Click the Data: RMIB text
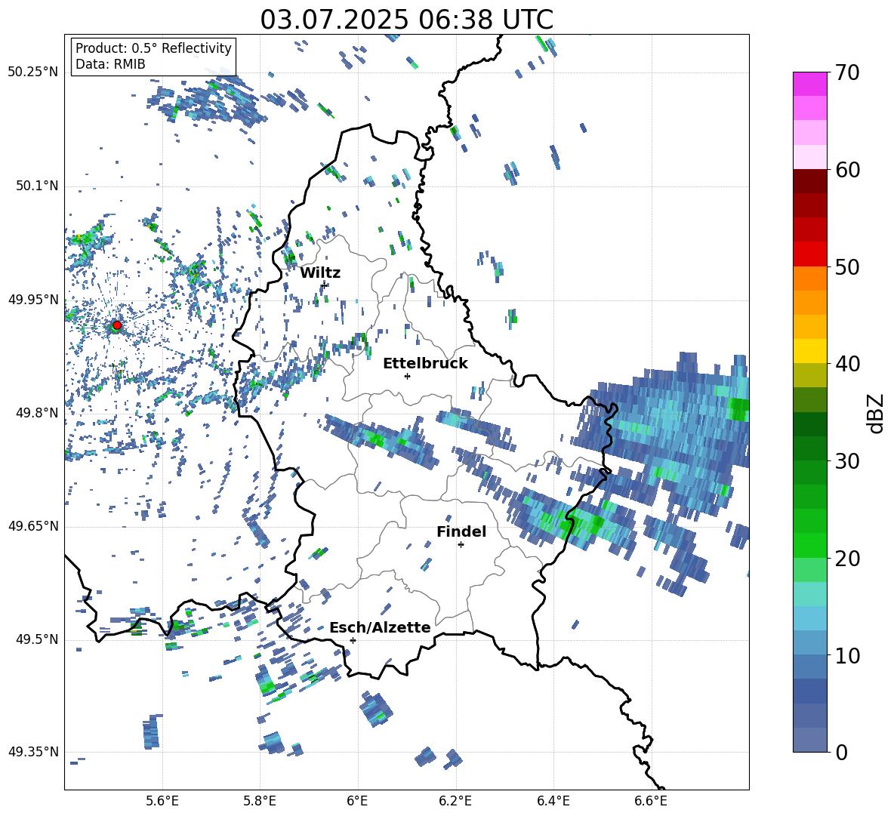 point(110,64)
